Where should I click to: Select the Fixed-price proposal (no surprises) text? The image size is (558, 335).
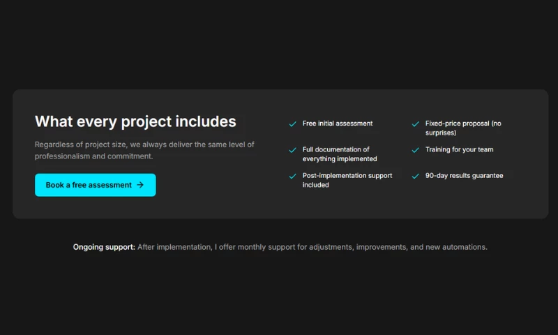click(x=463, y=128)
